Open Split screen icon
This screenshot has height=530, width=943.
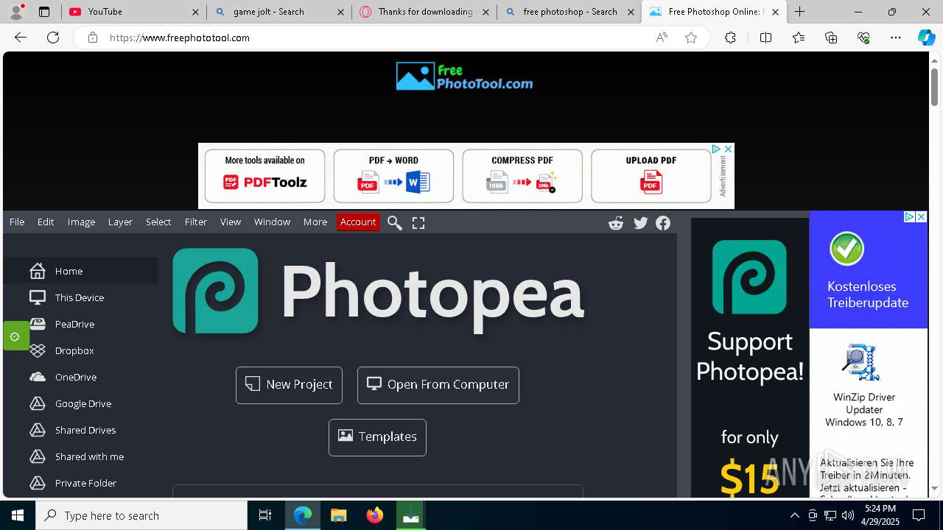765,38
